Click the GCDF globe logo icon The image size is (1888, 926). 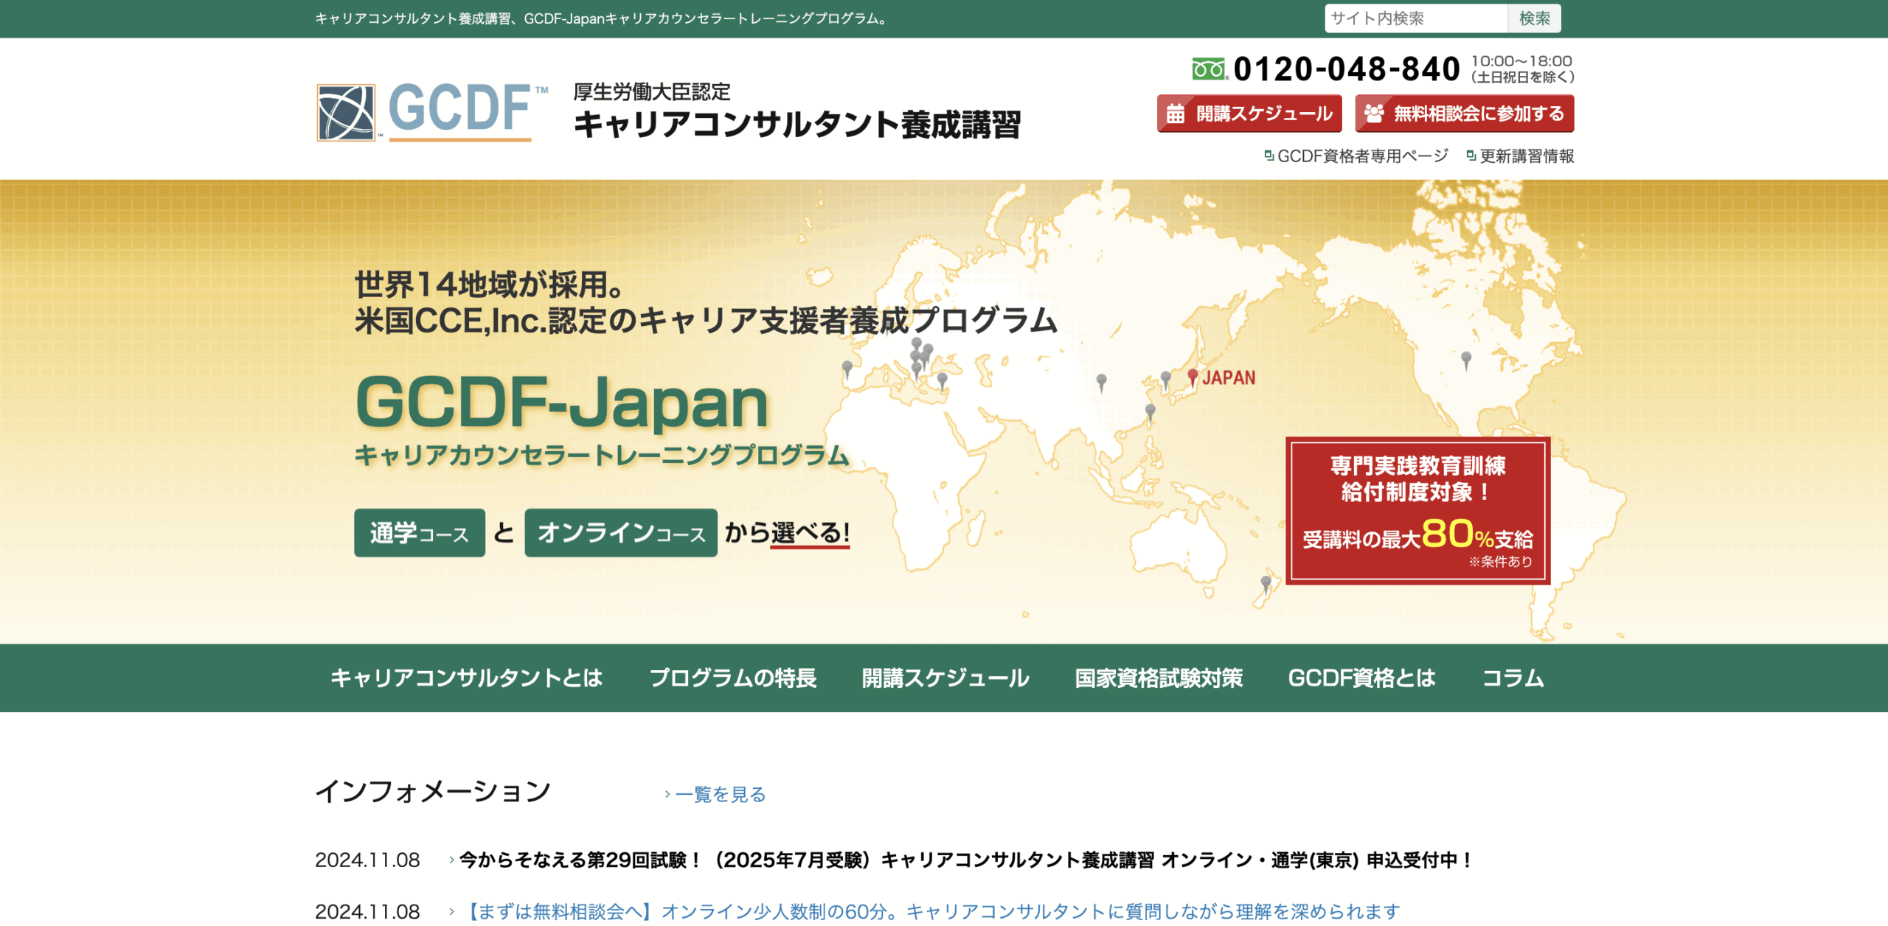click(346, 112)
